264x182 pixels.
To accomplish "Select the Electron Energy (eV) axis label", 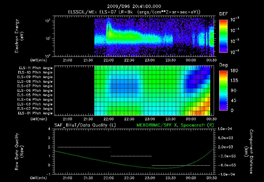I will [x=19, y=36].
